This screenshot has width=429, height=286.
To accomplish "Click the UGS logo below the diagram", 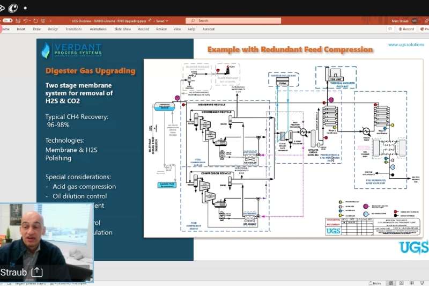I will (414, 247).
